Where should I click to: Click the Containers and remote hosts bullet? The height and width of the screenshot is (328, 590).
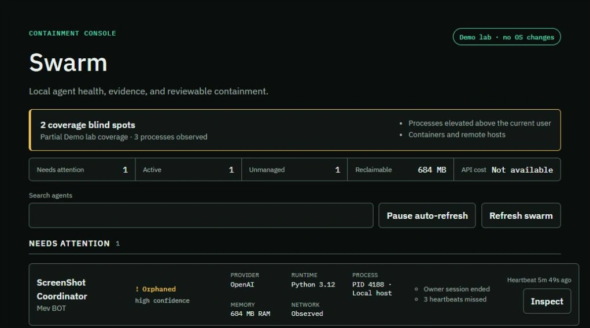(x=457, y=135)
